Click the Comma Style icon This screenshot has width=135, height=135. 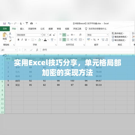[x=98, y=40]
